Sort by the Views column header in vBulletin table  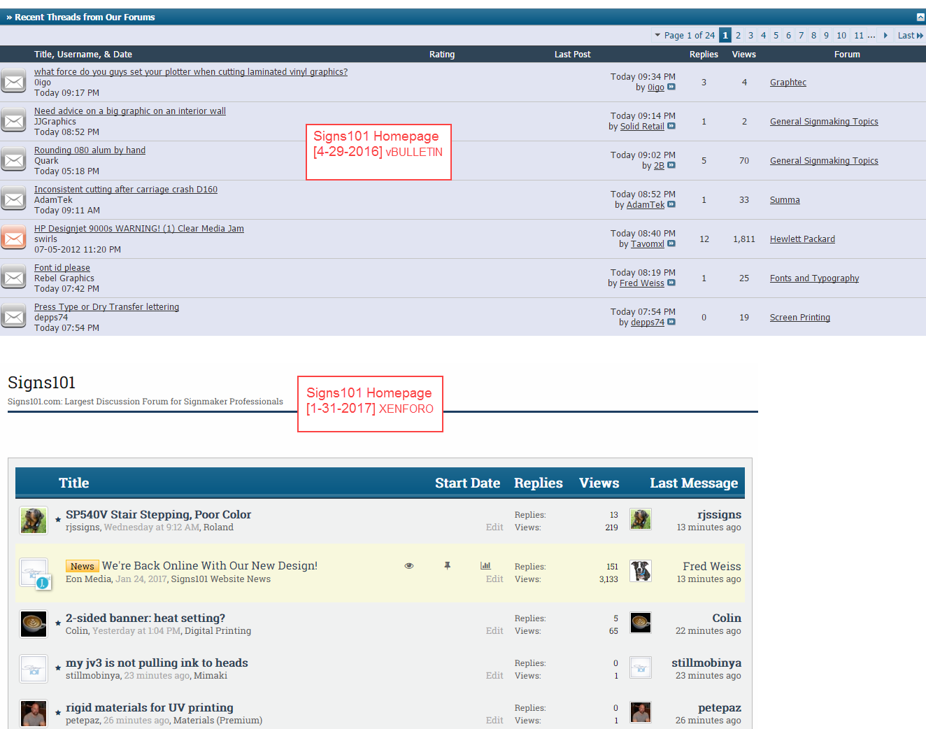[744, 54]
